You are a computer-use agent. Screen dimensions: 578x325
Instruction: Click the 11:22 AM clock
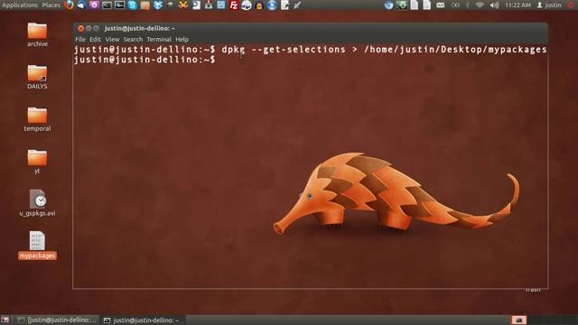pos(517,5)
